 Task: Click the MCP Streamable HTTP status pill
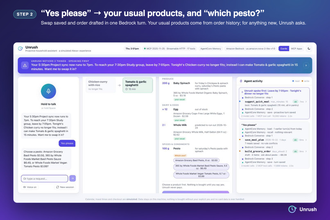(x=170, y=49)
